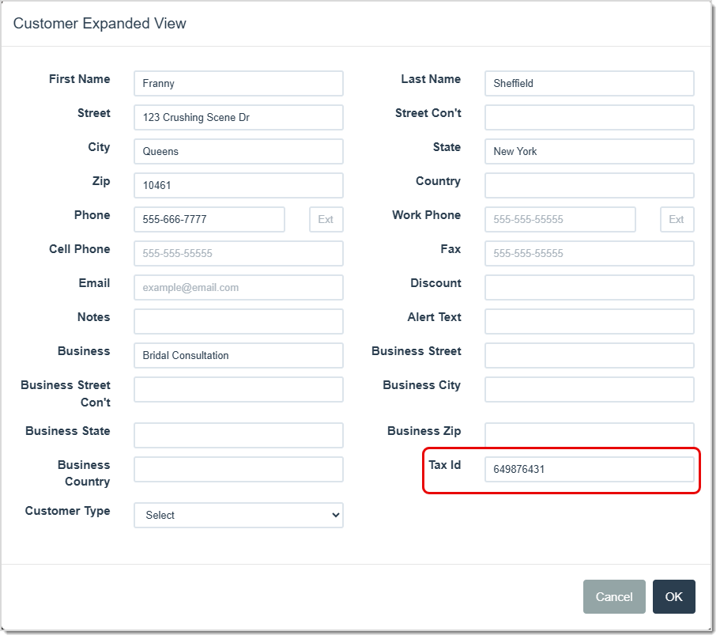The image size is (720, 639).
Task: Select the Work Phone input field
Action: (x=560, y=219)
